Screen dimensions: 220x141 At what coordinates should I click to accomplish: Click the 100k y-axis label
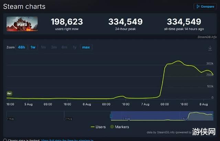[210, 86]
